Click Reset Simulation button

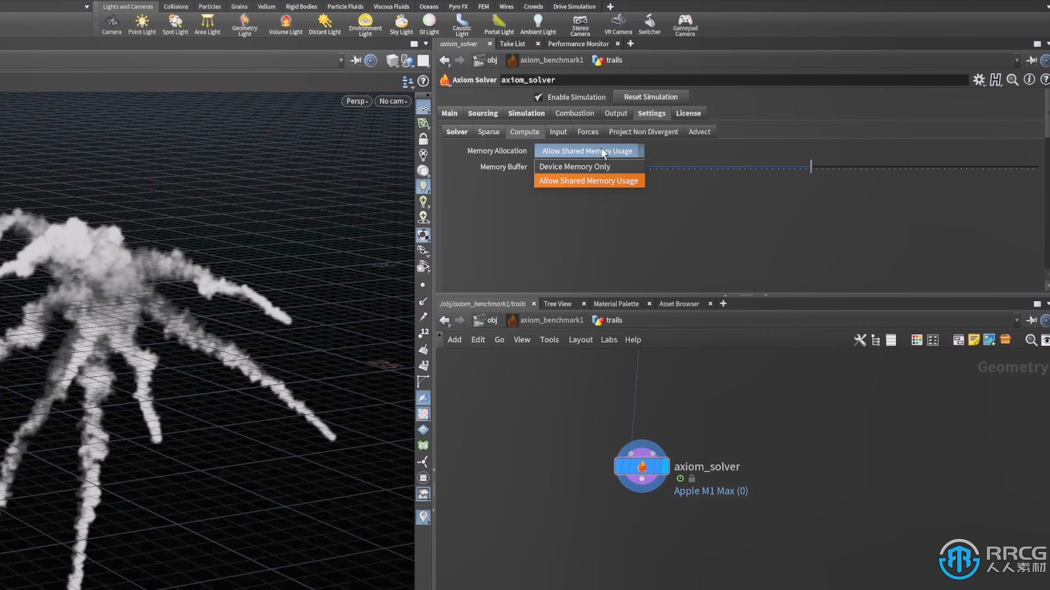(650, 97)
